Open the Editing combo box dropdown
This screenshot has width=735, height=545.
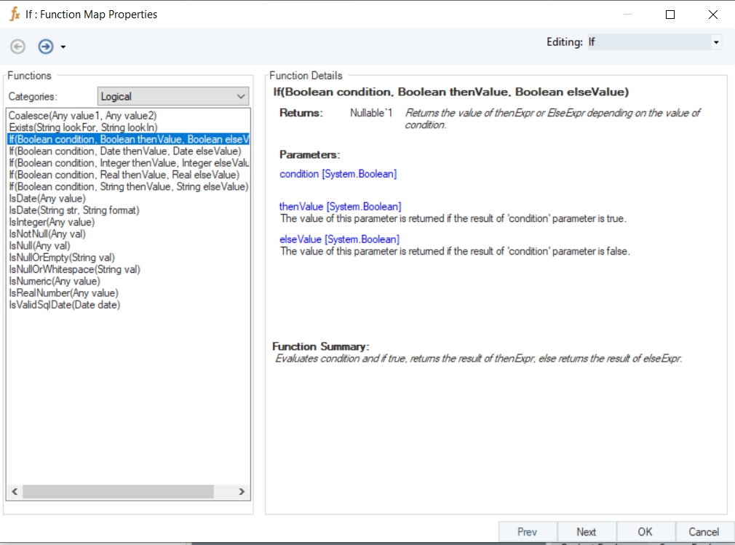(716, 43)
